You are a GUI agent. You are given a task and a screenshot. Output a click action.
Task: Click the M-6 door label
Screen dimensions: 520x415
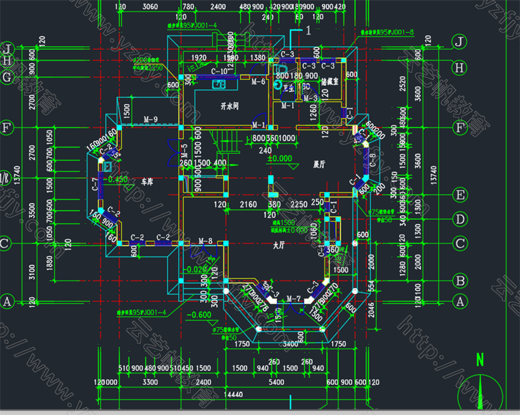tap(258, 81)
